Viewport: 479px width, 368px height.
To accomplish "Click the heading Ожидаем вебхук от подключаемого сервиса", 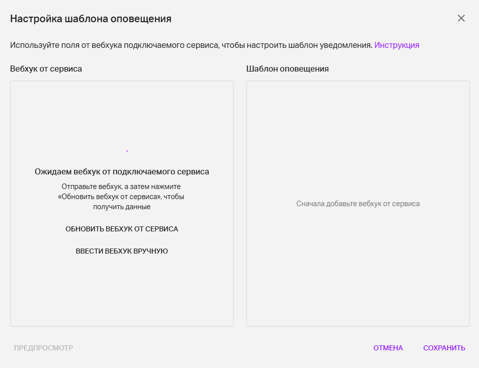I will pyautogui.click(x=122, y=171).
